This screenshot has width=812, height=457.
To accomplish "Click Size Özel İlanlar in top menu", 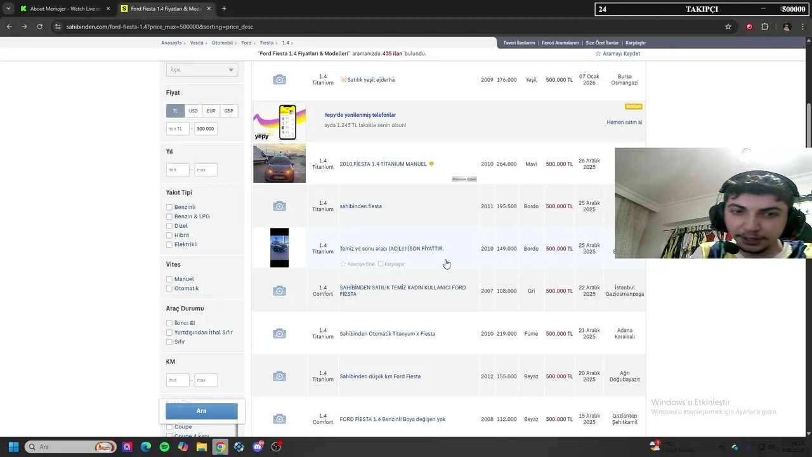I will click(602, 43).
